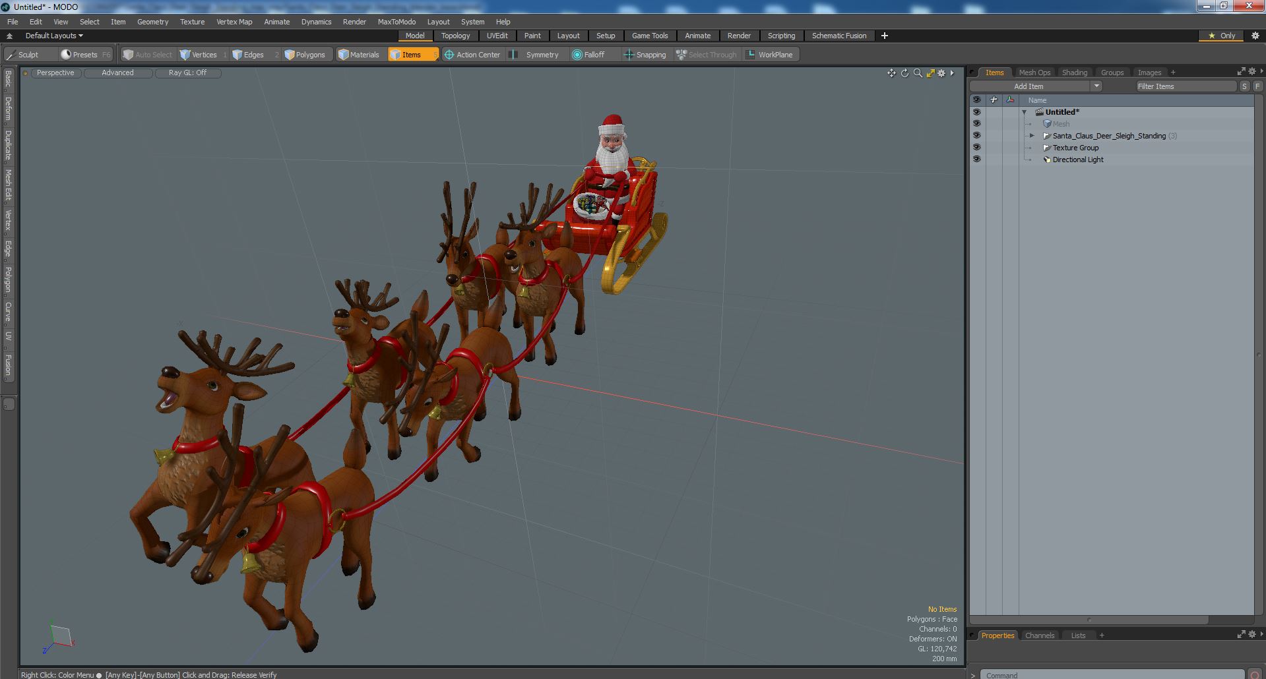1266x679 pixels.
Task: Open the Advanced shading style dropdown
Action: (x=117, y=73)
